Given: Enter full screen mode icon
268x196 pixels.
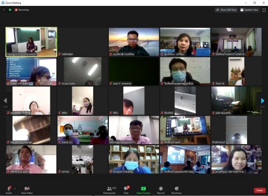Looking at the screenshot, I should tap(264, 10).
